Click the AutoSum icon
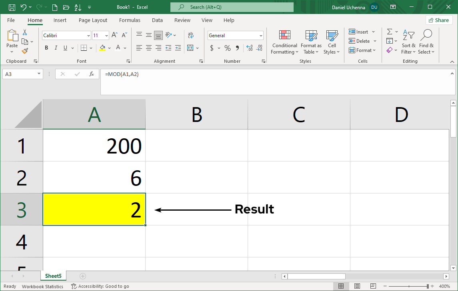The image size is (458, 291). (389, 32)
